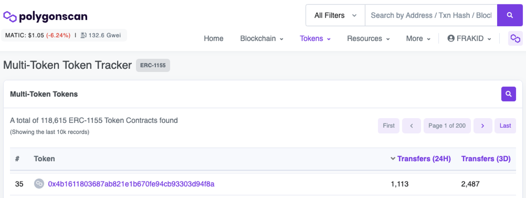
Task: Open the FRAKID account menu
Action: [469, 39]
